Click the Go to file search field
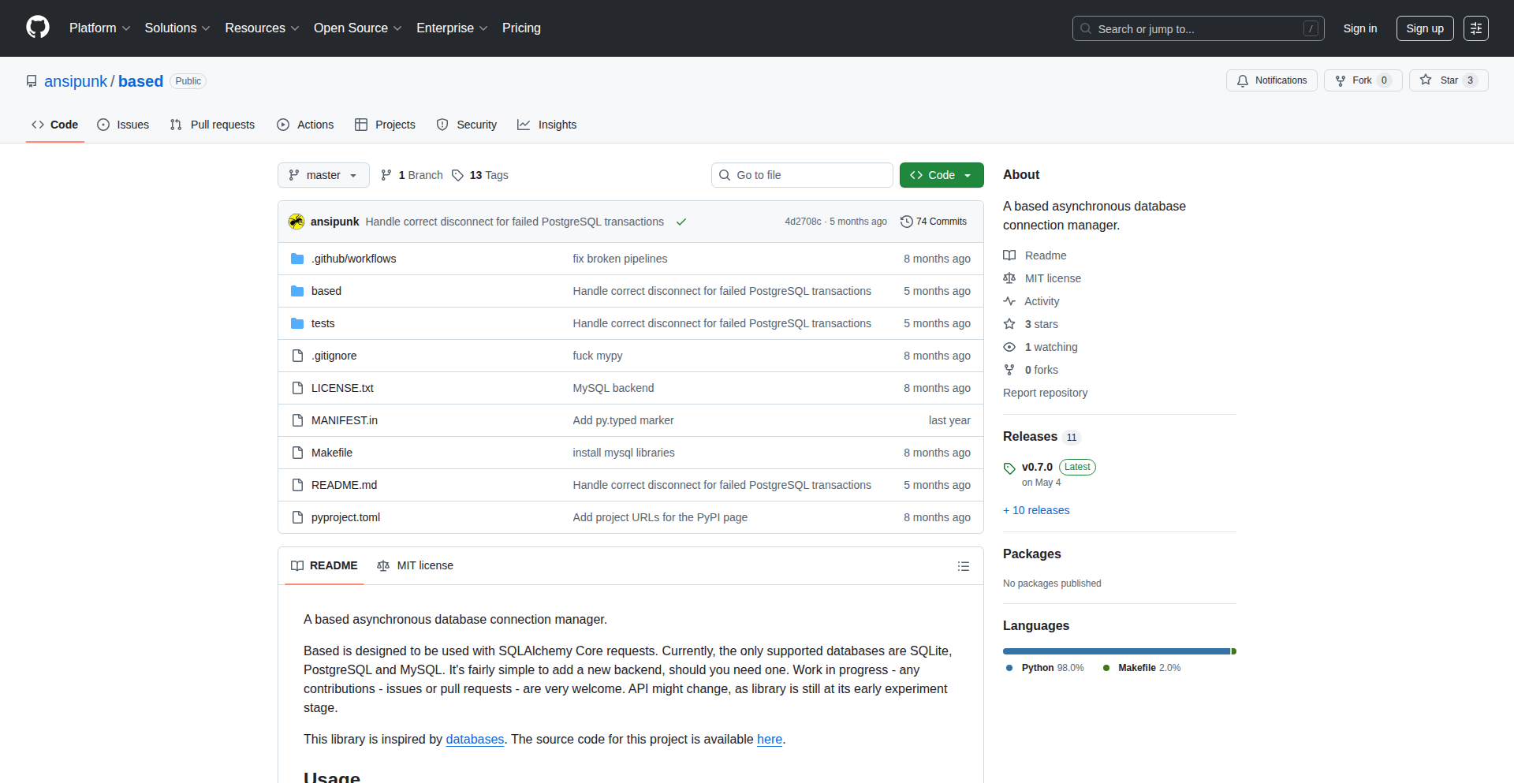 click(802, 175)
